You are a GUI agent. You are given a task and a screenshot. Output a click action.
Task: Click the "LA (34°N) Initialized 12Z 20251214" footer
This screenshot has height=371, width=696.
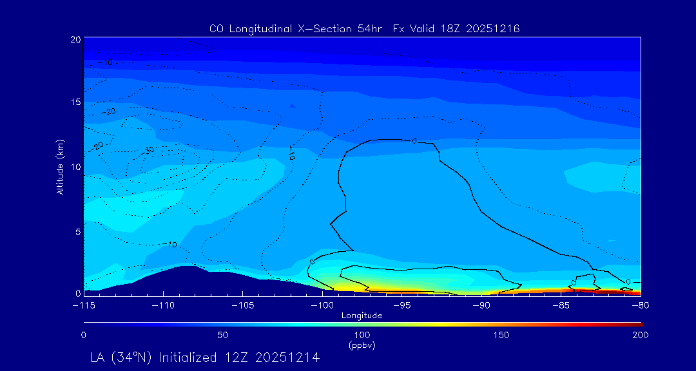(205, 357)
